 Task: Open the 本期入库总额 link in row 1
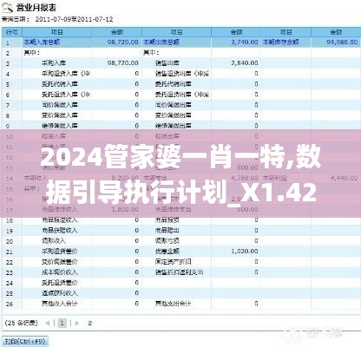point(42,43)
